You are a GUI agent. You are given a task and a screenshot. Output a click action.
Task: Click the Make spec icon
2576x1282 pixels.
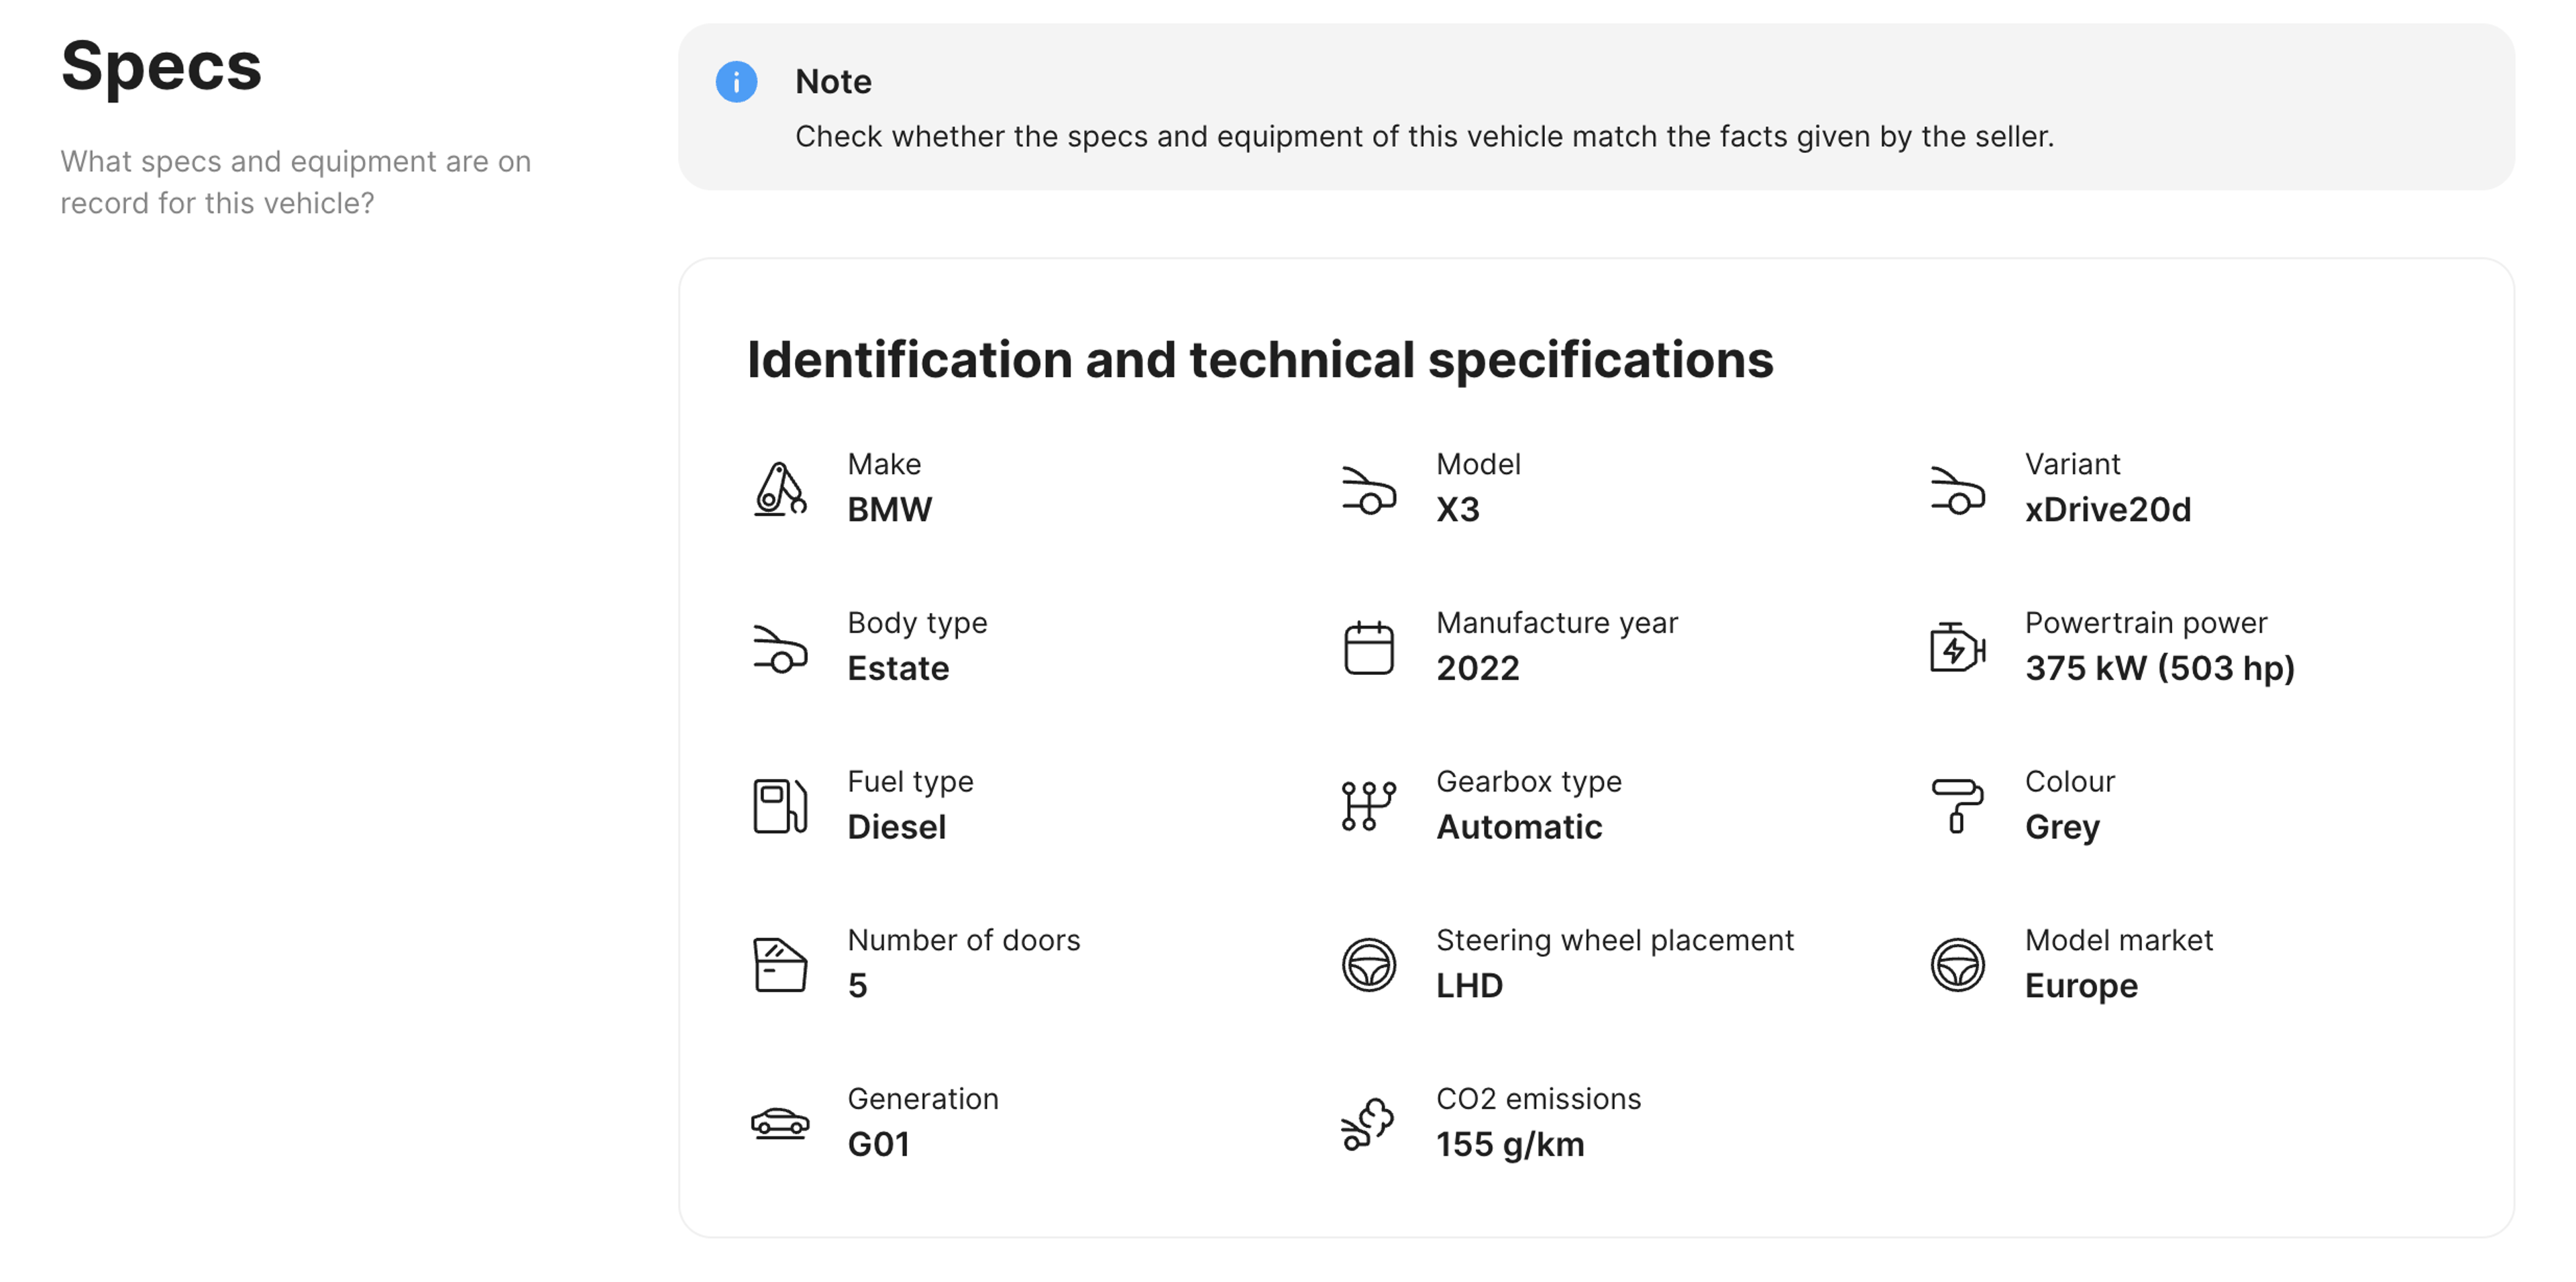pyautogui.click(x=779, y=488)
